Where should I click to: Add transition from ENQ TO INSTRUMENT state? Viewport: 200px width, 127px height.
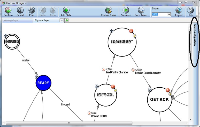tap(135, 36)
